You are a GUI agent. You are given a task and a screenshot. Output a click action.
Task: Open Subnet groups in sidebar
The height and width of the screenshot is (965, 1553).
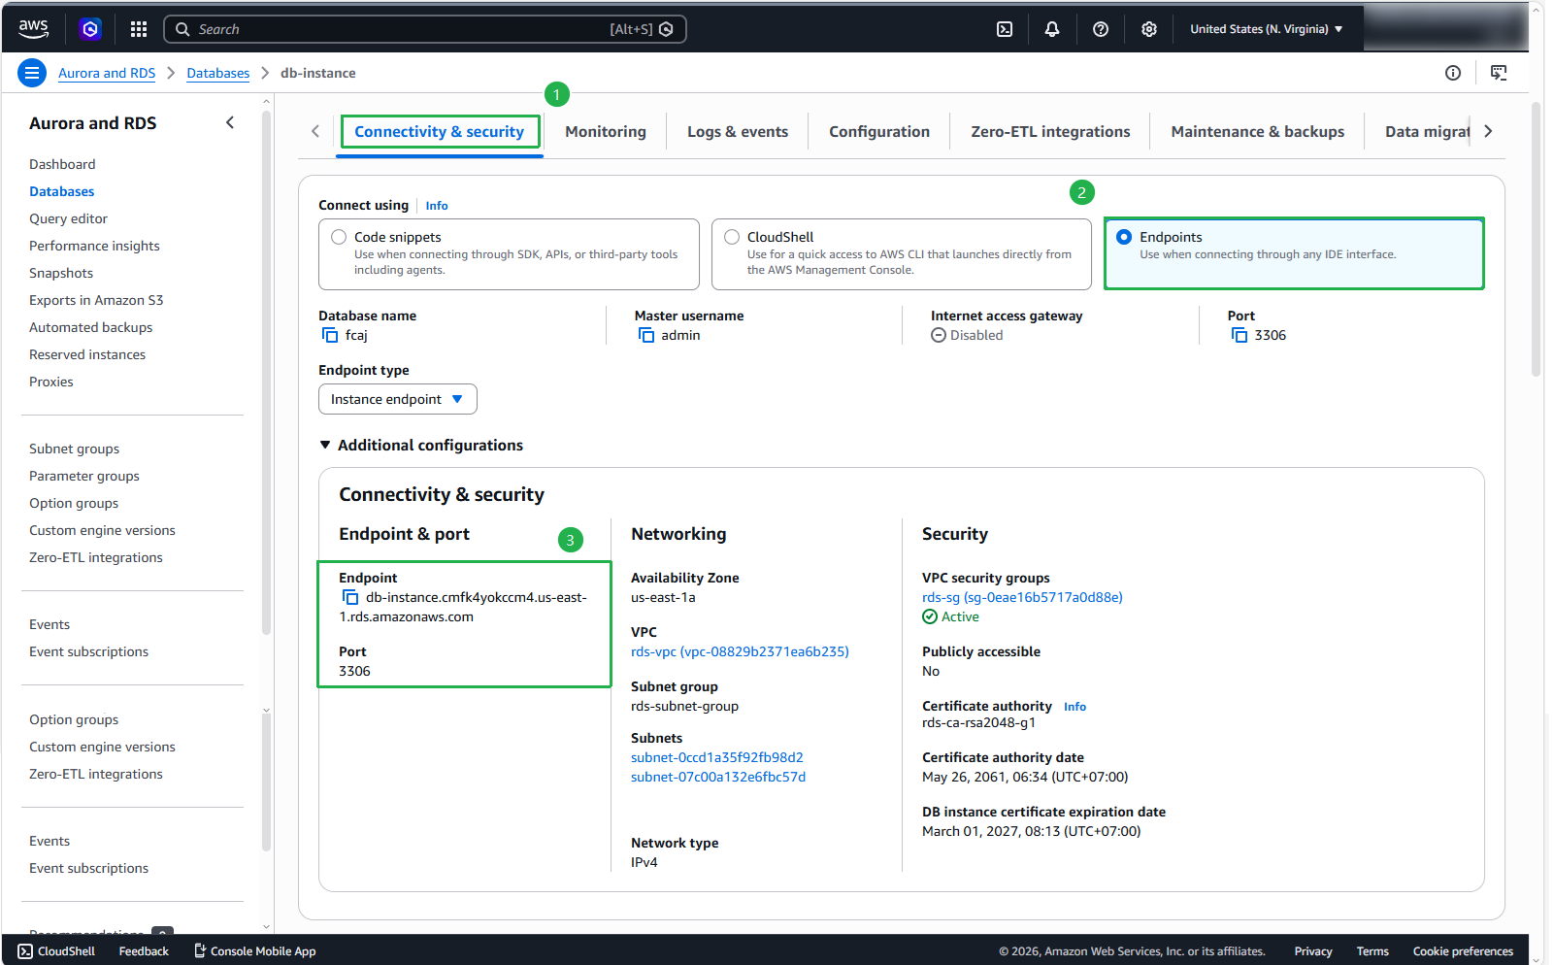point(74,449)
